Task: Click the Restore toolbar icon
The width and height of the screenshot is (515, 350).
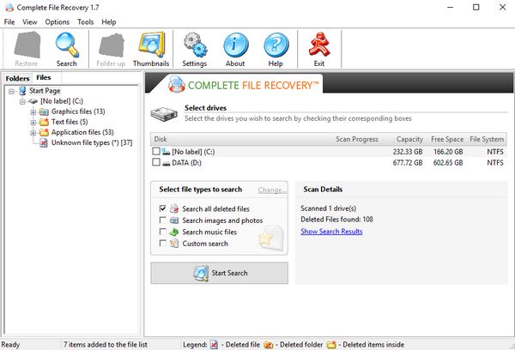Action: click(x=27, y=45)
